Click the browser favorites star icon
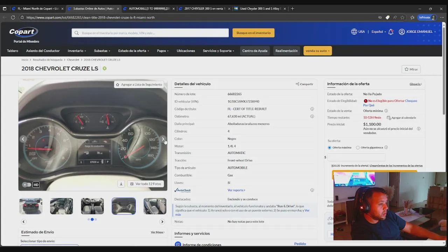 (x=402, y=17)
